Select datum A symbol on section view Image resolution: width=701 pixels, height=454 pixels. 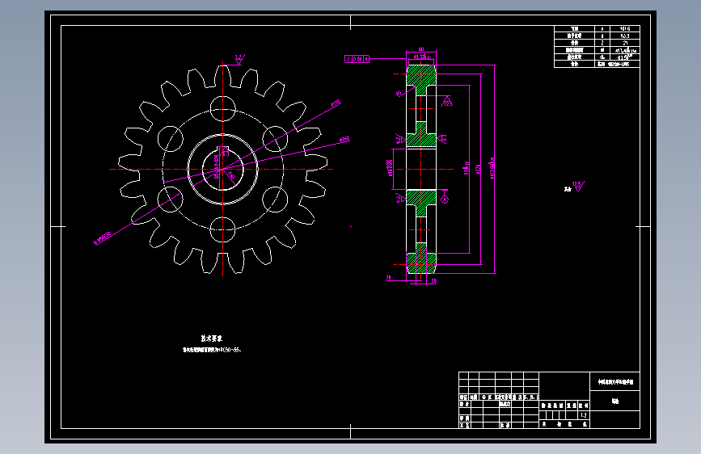pyautogui.click(x=445, y=200)
